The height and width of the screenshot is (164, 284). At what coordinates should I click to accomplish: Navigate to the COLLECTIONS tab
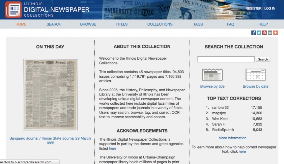[x=160, y=24]
